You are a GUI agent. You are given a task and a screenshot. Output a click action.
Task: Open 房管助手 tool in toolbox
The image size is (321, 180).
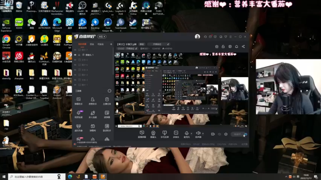click(x=93, y=101)
